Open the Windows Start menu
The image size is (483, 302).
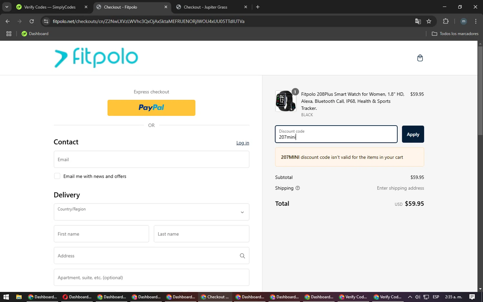tap(6, 297)
